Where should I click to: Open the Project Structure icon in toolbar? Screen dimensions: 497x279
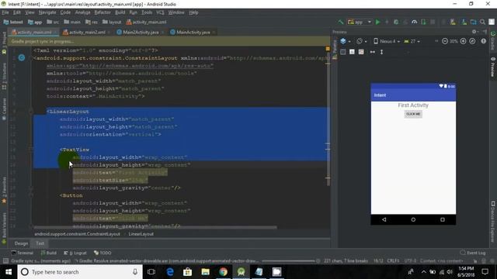[x=473, y=22]
